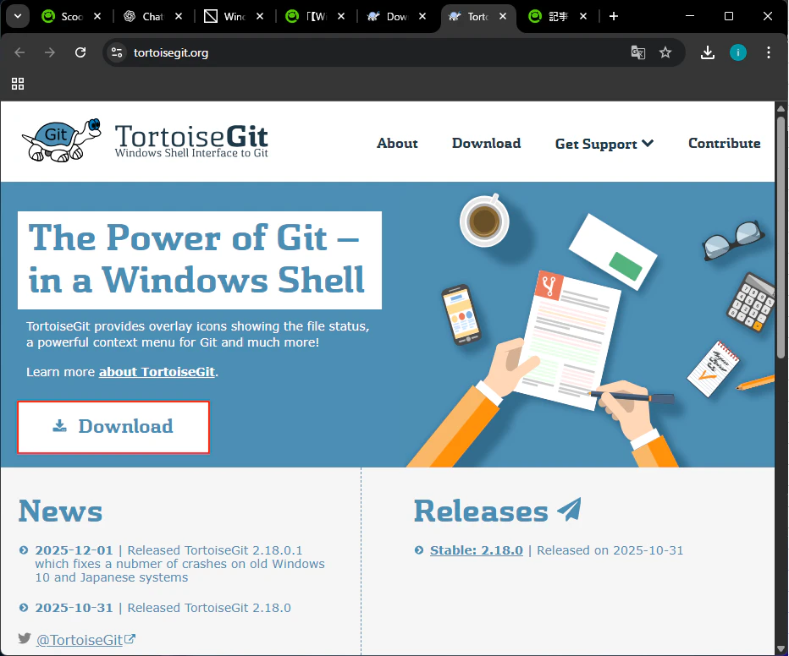Open a new browser tab
Screen dimensions: 789x656
tap(614, 17)
